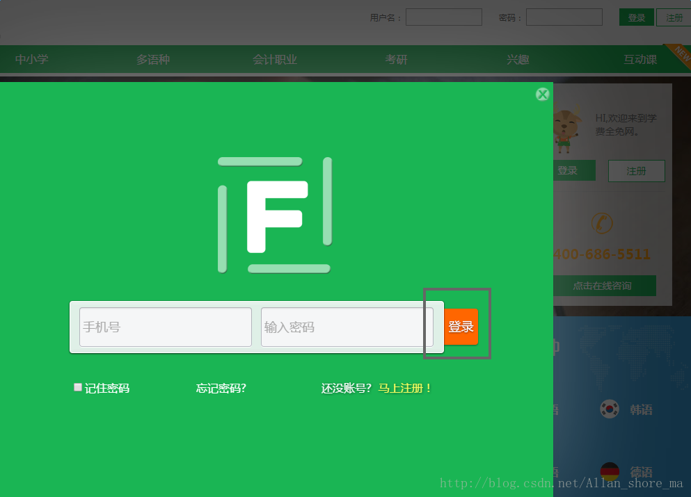Click the sidebar 注册 button
The height and width of the screenshot is (497, 691).
636,171
